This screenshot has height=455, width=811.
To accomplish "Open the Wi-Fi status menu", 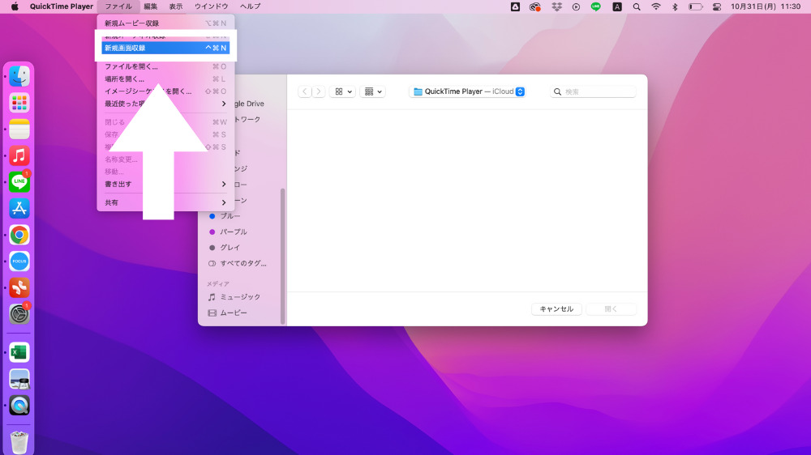I will point(656,6).
